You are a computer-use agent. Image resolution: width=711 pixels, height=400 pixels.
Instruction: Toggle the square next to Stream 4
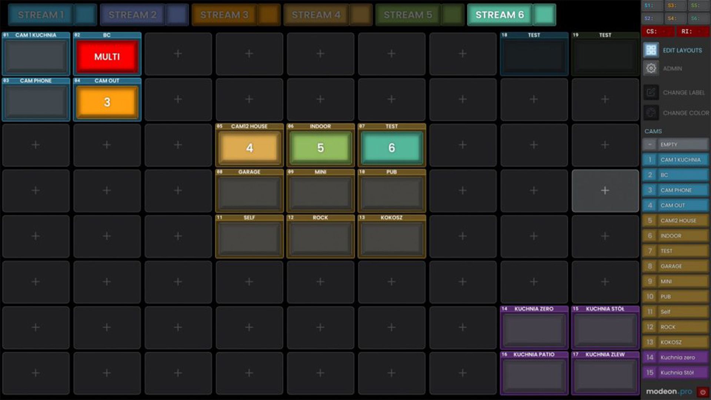[361, 15]
